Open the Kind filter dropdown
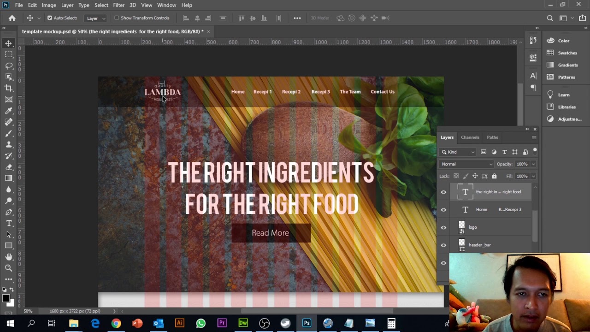This screenshot has width=590, height=332. click(457, 152)
